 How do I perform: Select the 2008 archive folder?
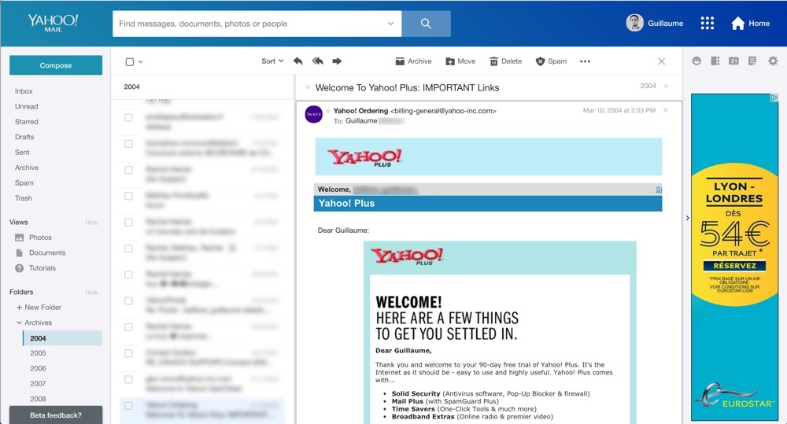point(38,399)
